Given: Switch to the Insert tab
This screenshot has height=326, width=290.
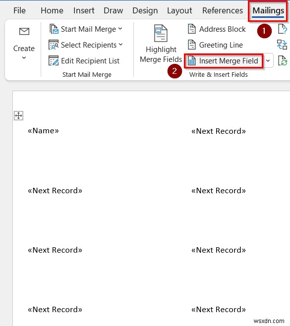Looking at the screenshot, I should (84, 10).
